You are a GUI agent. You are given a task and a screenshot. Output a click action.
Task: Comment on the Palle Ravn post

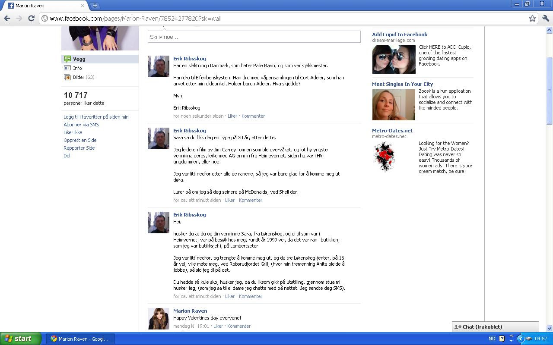[253, 116]
